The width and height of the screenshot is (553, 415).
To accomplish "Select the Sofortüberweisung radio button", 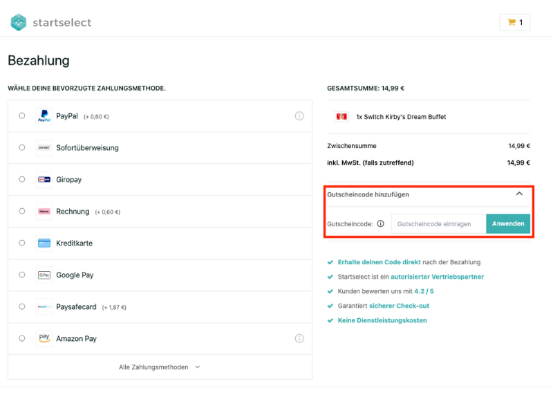I will [22, 148].
